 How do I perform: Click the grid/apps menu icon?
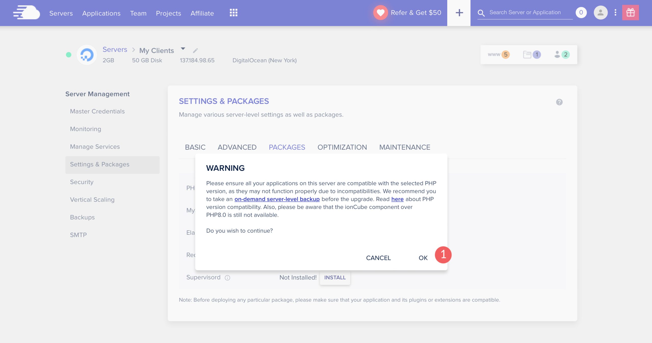233,12
